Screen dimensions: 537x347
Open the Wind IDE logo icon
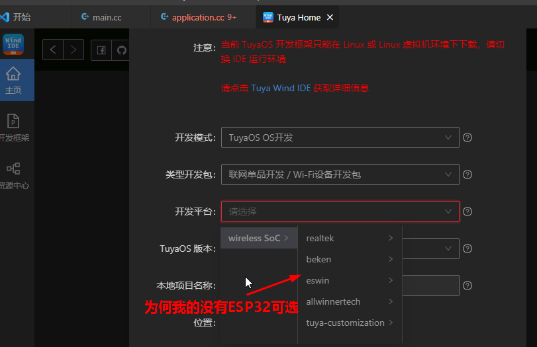(13, 44)
